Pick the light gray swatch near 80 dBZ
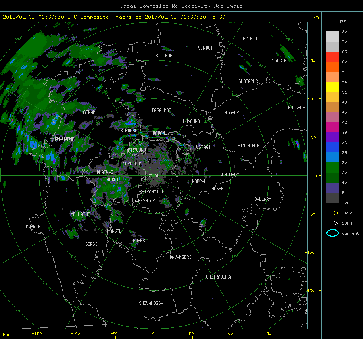Screen dimensions: 363x339 coord(332,37)
